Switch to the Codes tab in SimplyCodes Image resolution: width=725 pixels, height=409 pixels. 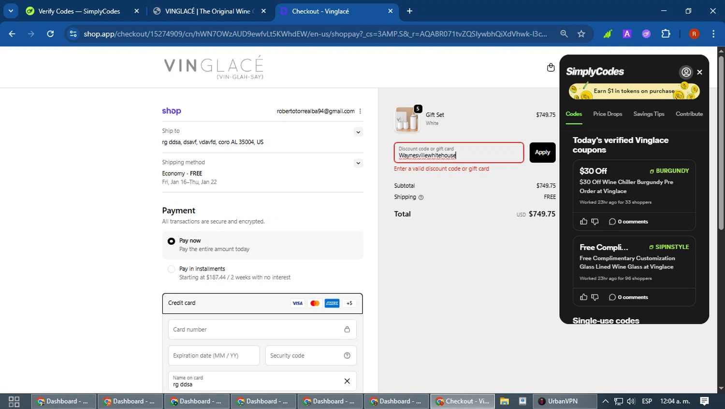(x=574, y=114)
